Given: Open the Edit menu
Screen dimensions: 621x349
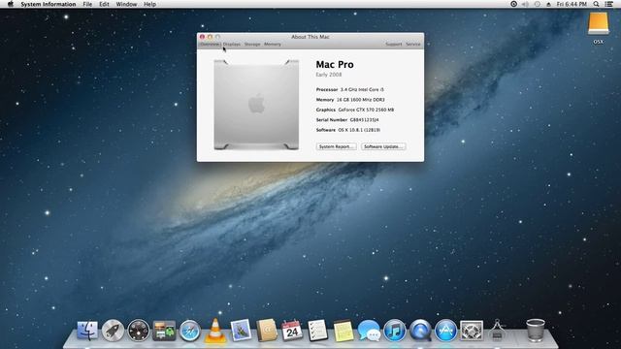Looking at the screenshot, I should click(104, 4).
